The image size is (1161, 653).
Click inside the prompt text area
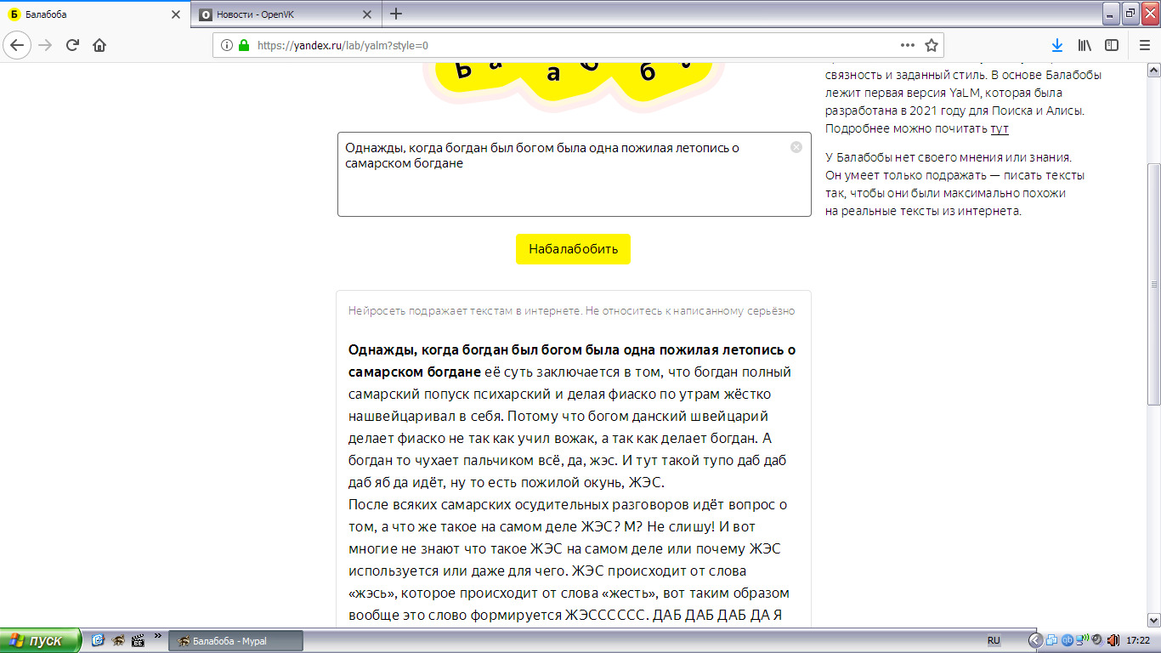coord(575,174)
